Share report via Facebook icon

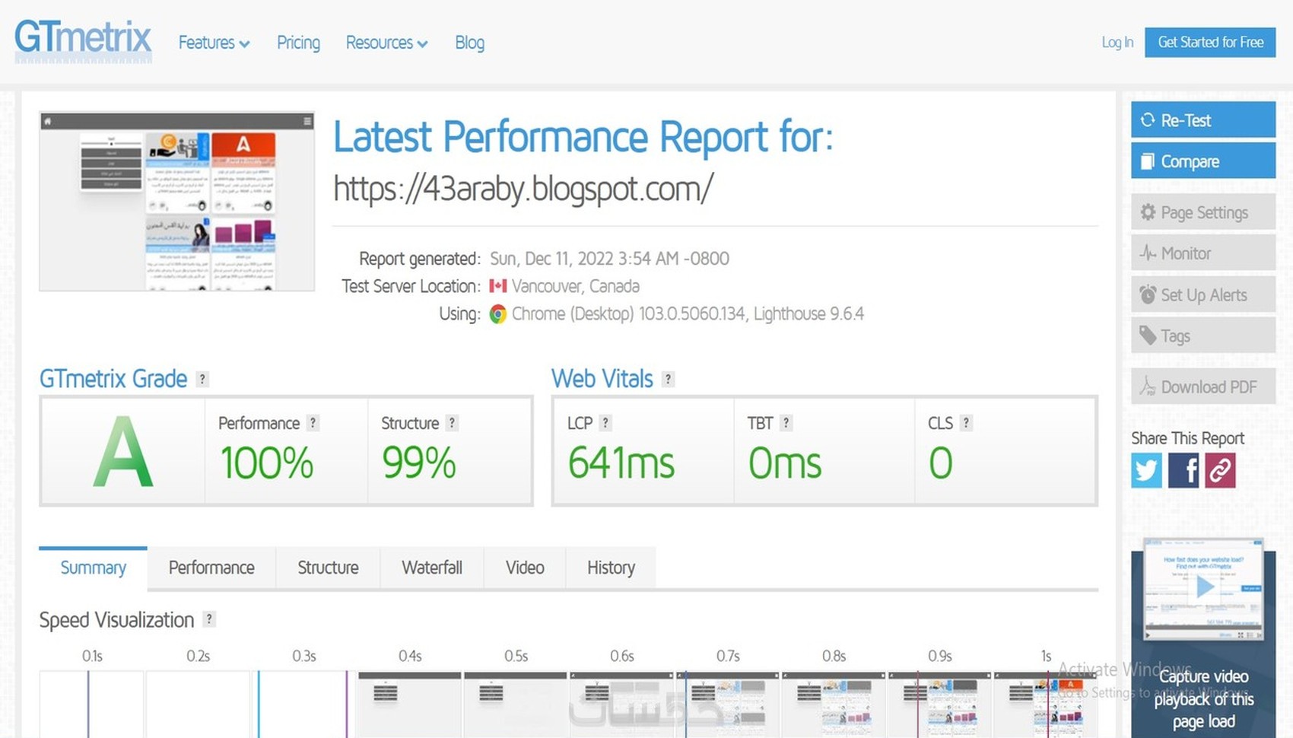pyautogui.click(x=1183, y=470)
